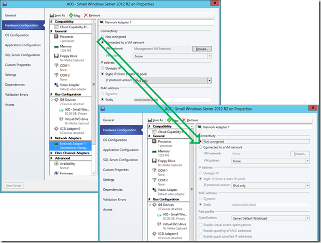Screen dimensions: 321x243
Task: Select Virtual DVD drive icon in back window
Action: tap(61, 119)
